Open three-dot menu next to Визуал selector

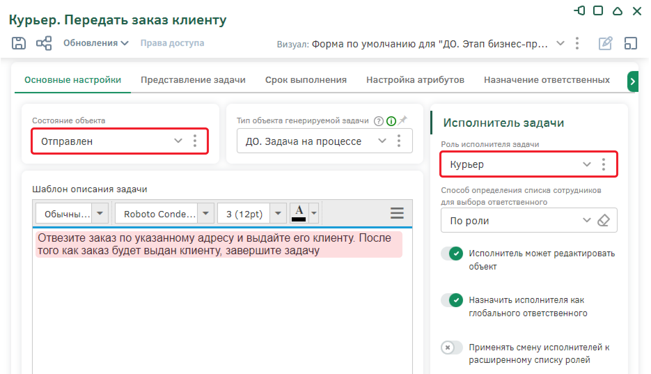tap(577, 44)
